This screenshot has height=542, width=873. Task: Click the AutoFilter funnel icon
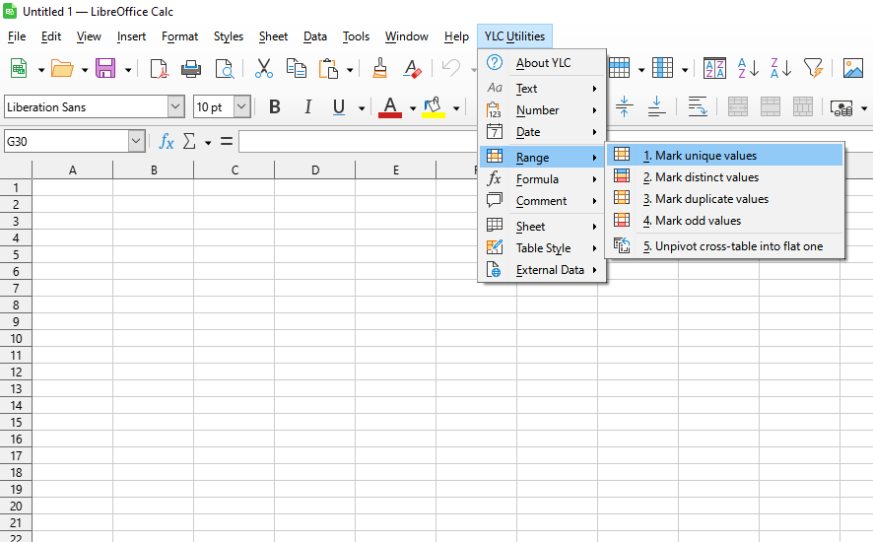click(813, 68)
